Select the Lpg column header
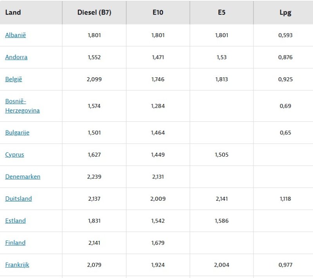Viewport: 313px width, 278px height. (285, 12)
